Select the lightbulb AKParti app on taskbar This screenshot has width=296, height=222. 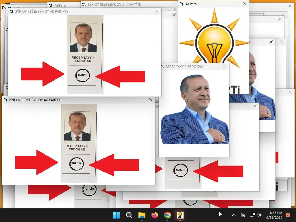(x=180, y=215)
